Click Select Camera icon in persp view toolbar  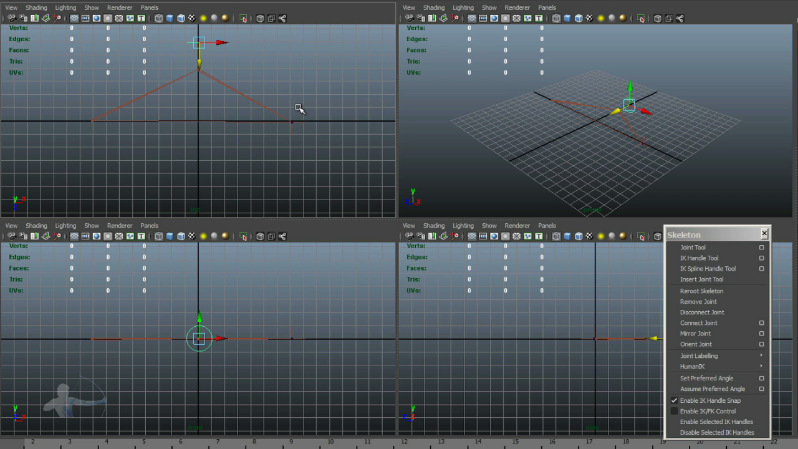tap(410, 18)
